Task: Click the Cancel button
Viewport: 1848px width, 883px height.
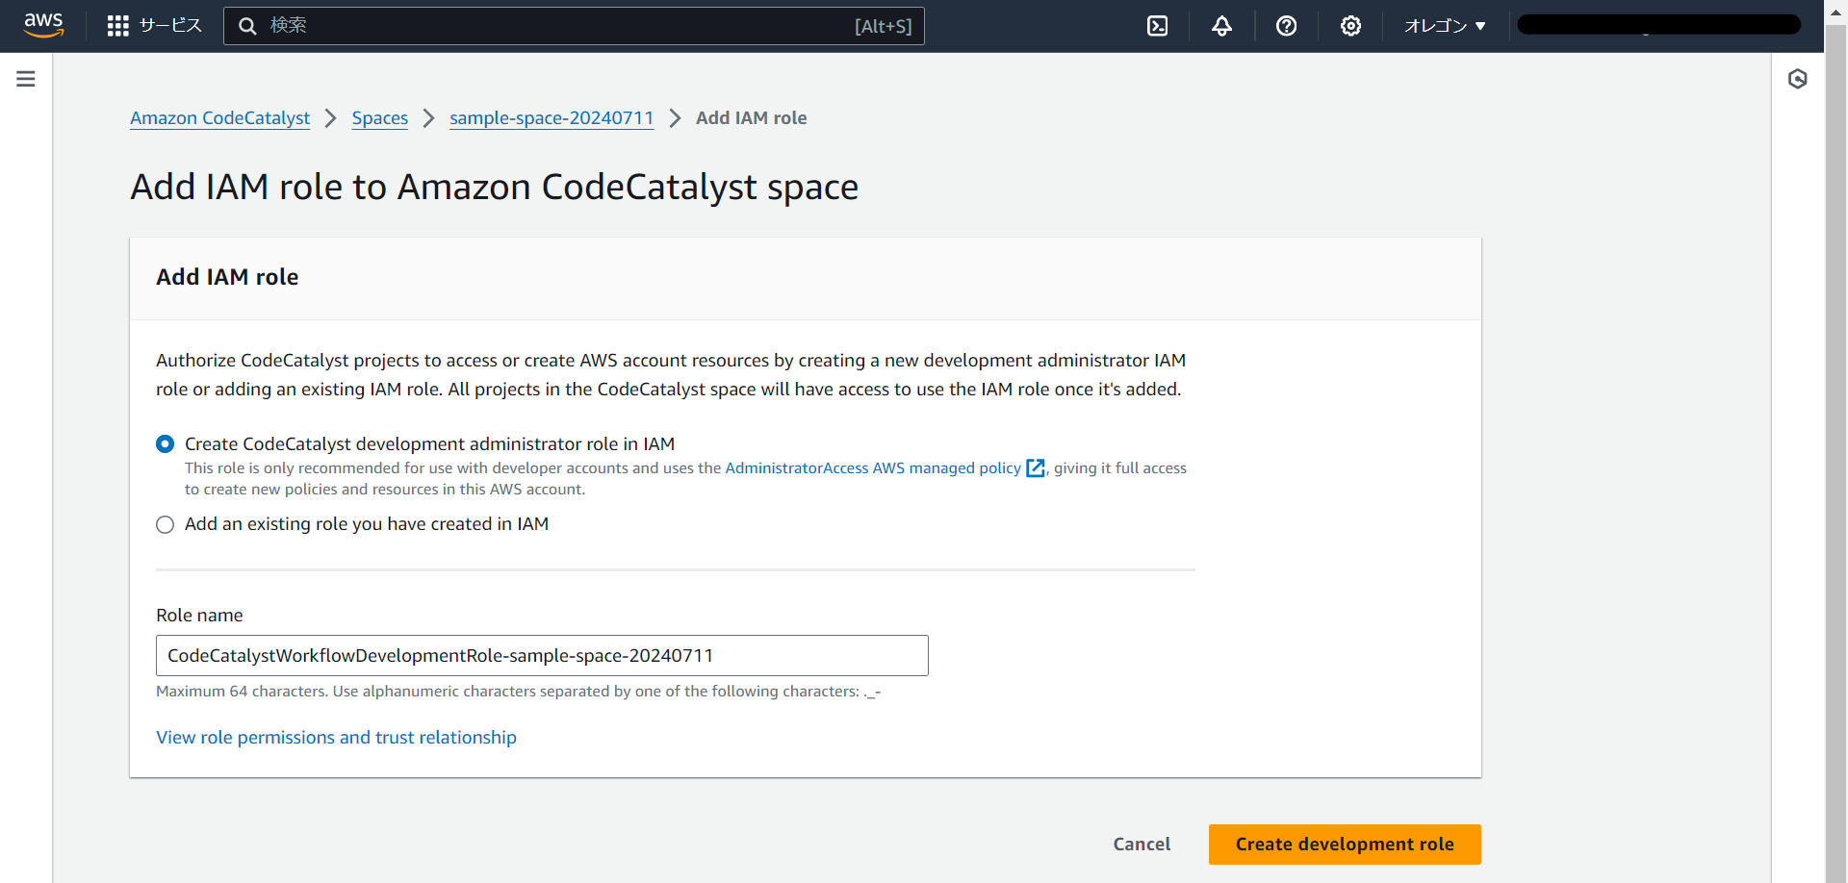Action: (1142, 844)
